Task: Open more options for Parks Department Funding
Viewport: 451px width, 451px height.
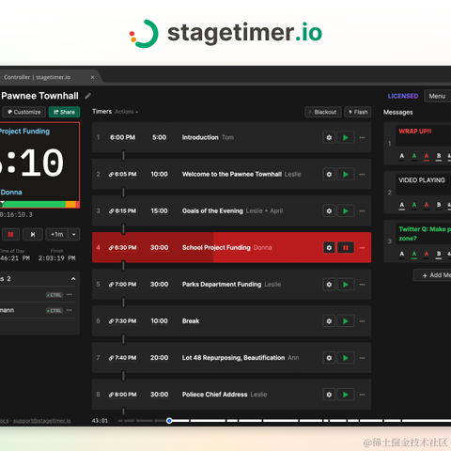Action: (362, 285)
